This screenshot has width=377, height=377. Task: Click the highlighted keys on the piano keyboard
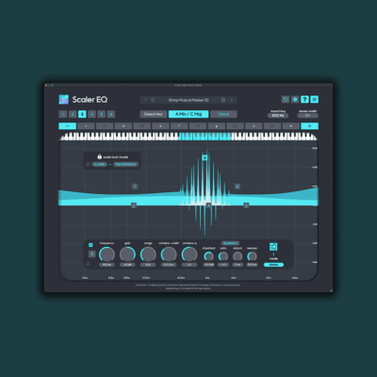point(205,137)
